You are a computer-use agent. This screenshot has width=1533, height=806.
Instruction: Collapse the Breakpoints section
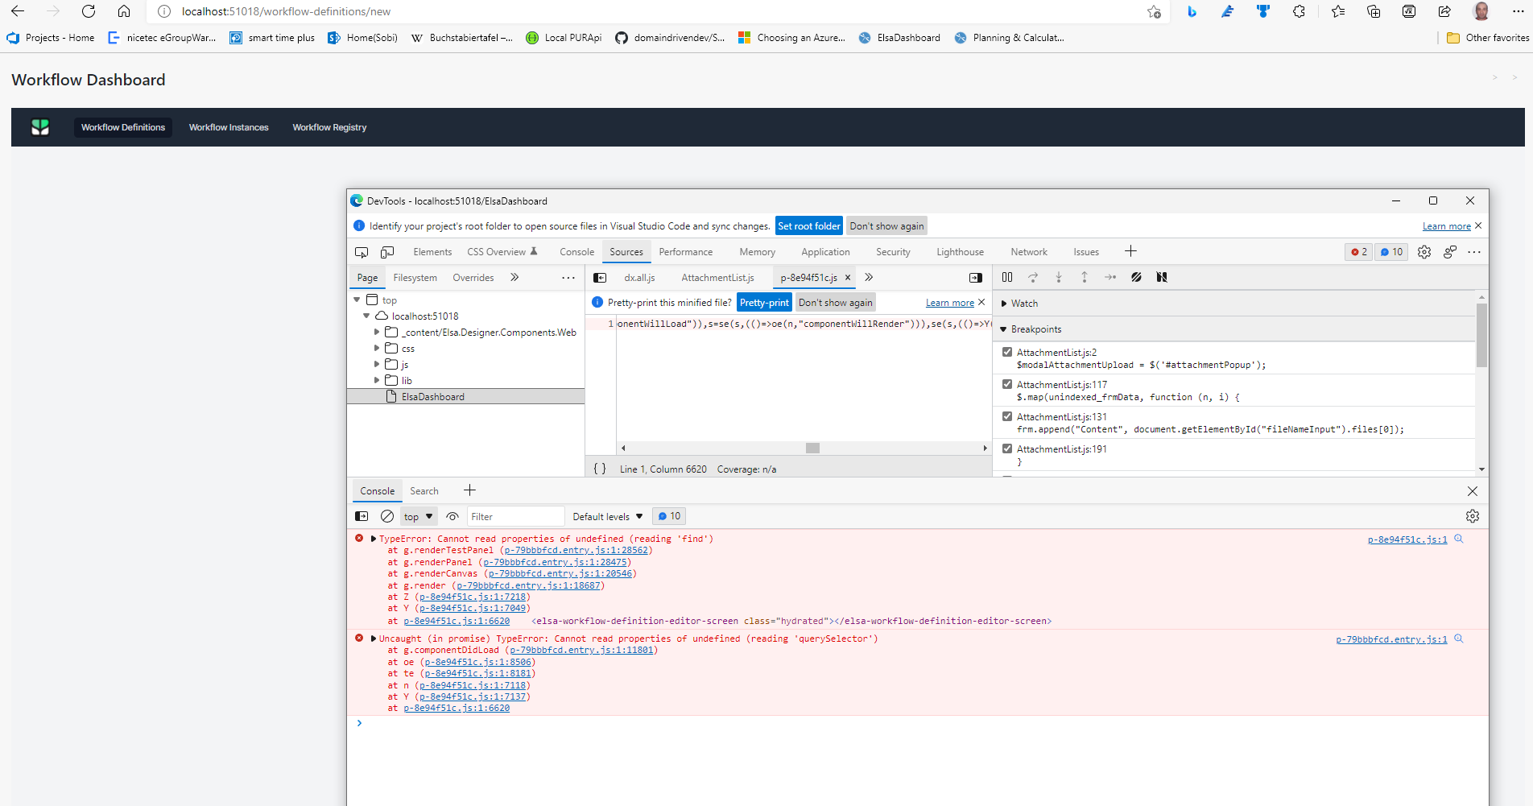pos(1004,329)
